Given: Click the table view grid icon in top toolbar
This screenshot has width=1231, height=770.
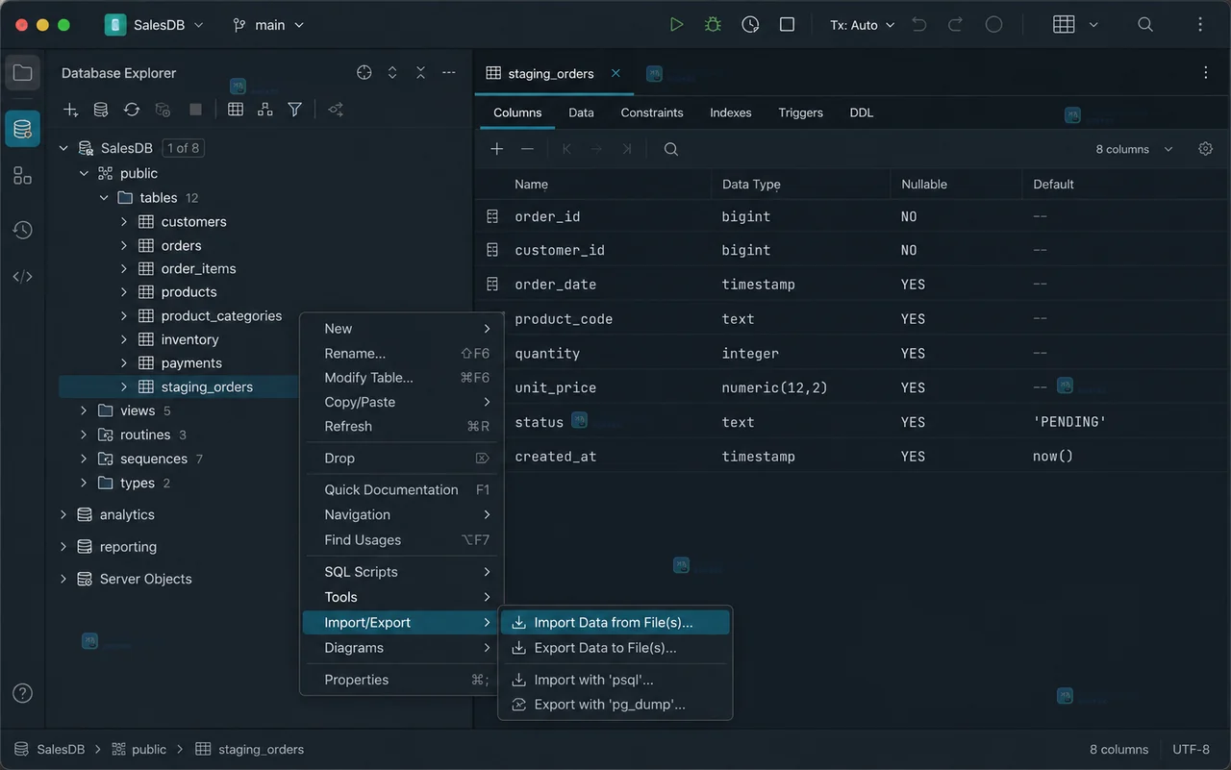Looking at the screenshot, I should pyautogui.click(x=1064, y=25).
